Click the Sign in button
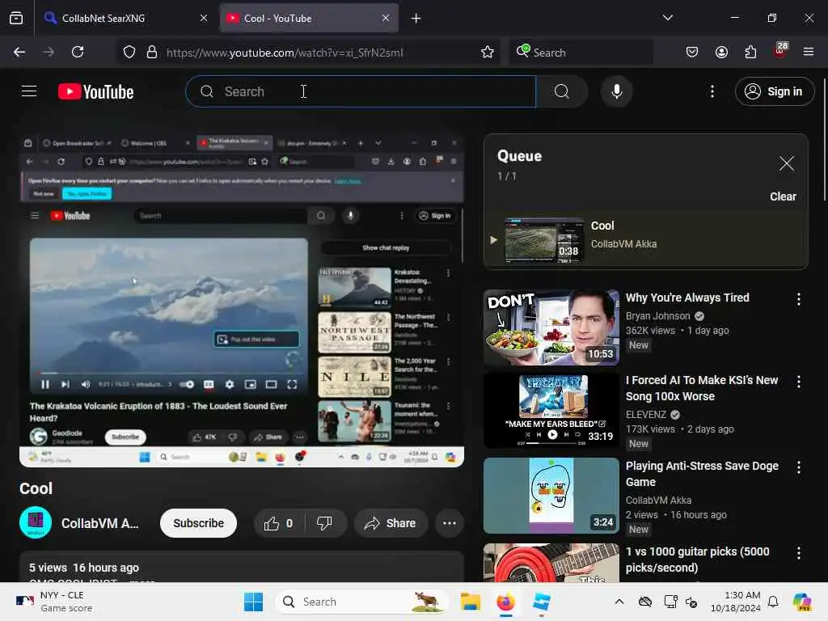The image size is (828, 621). click(x=774, y=91)
